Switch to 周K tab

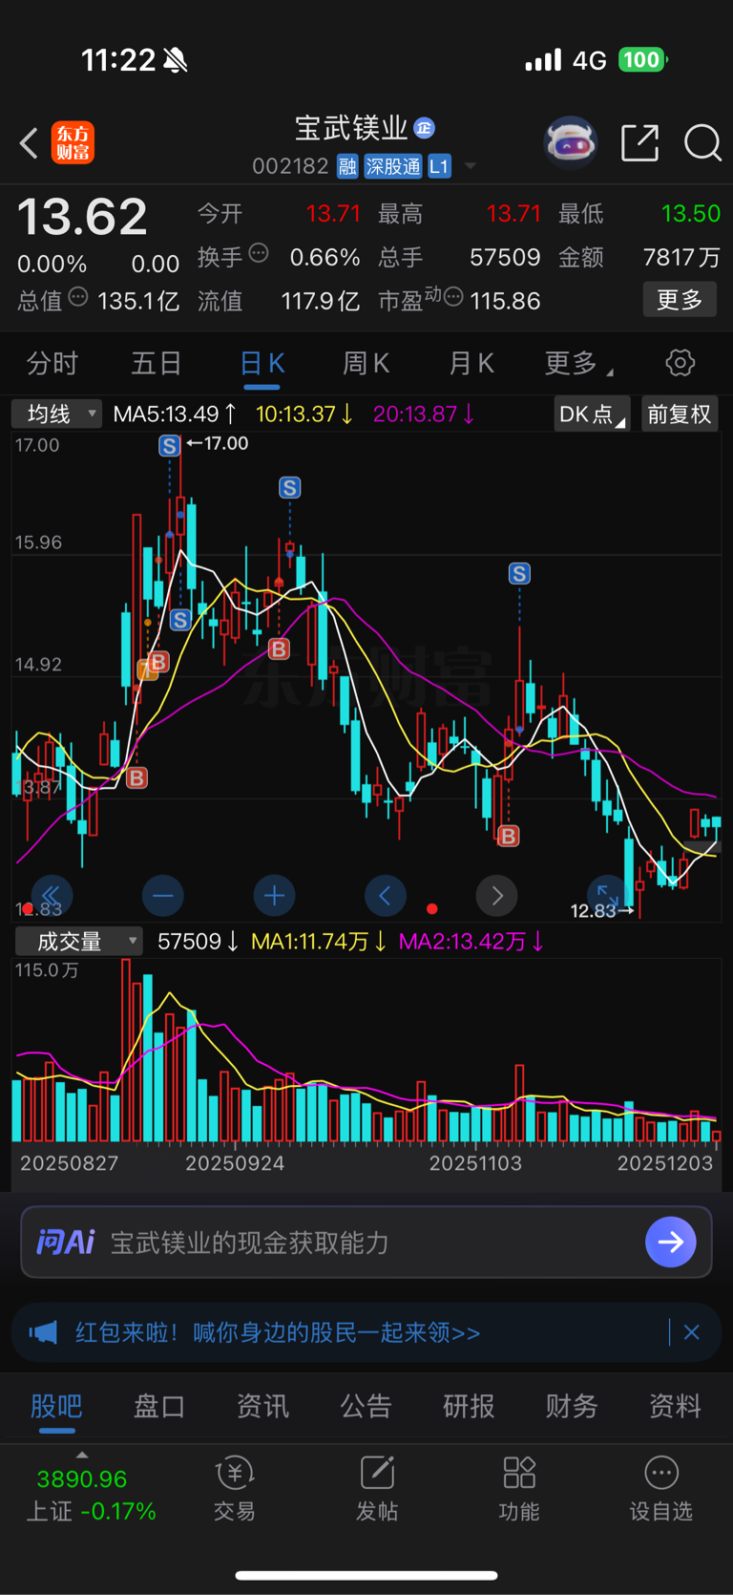366,363
